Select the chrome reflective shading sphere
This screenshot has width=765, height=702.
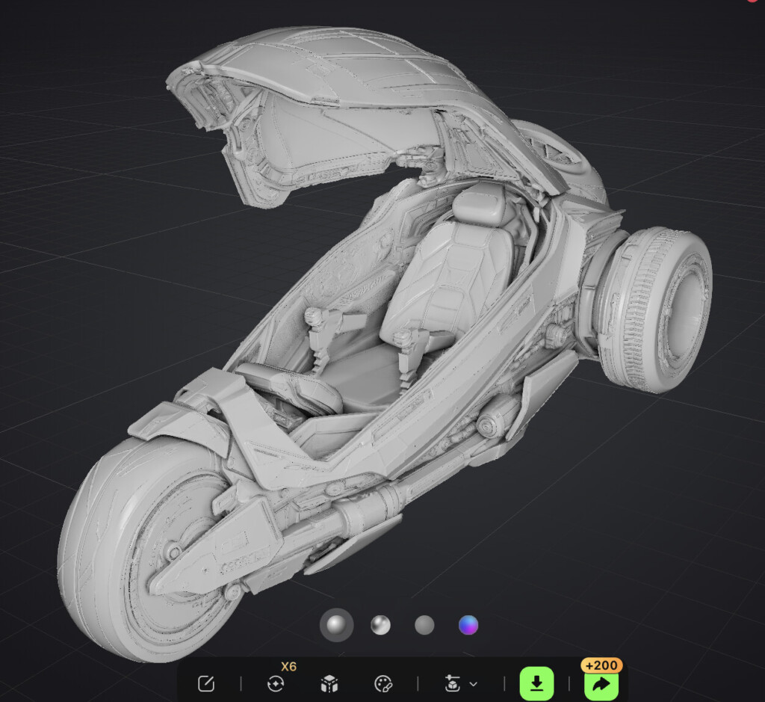pyautogui.click(x=380, y=625)
